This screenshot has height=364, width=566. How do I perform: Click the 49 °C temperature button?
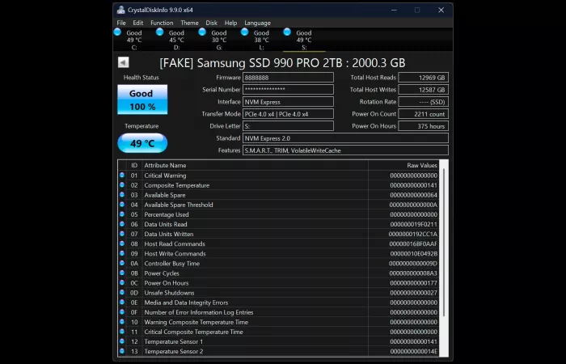coord(142,143)
